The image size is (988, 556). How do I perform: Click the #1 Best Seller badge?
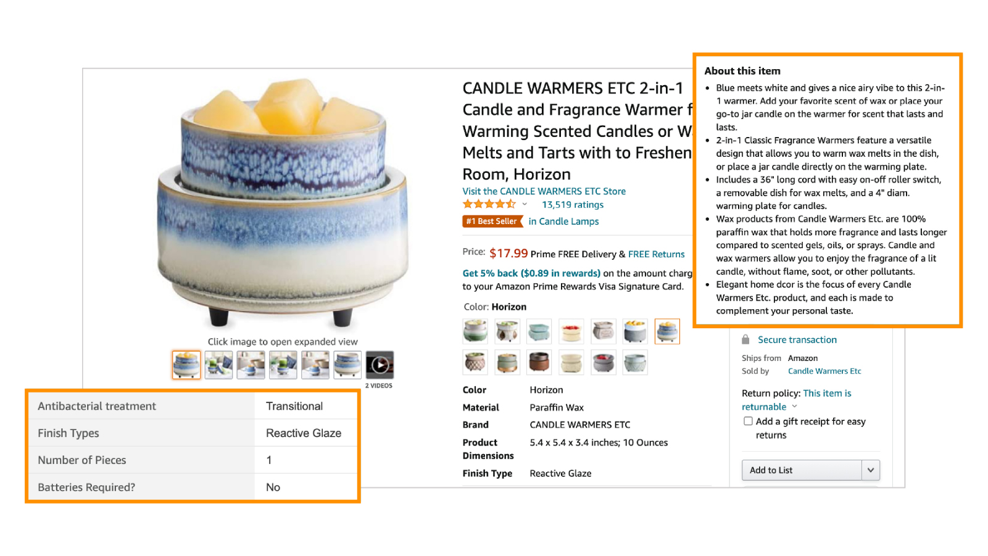click(492, 222)
